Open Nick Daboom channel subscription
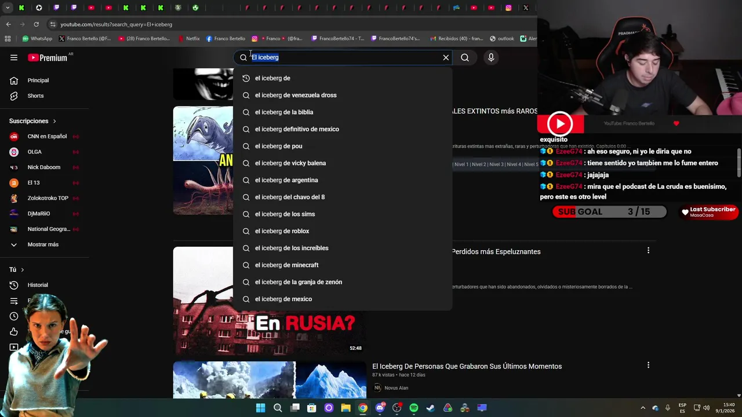The image size is (742, 417). [44, 167]
